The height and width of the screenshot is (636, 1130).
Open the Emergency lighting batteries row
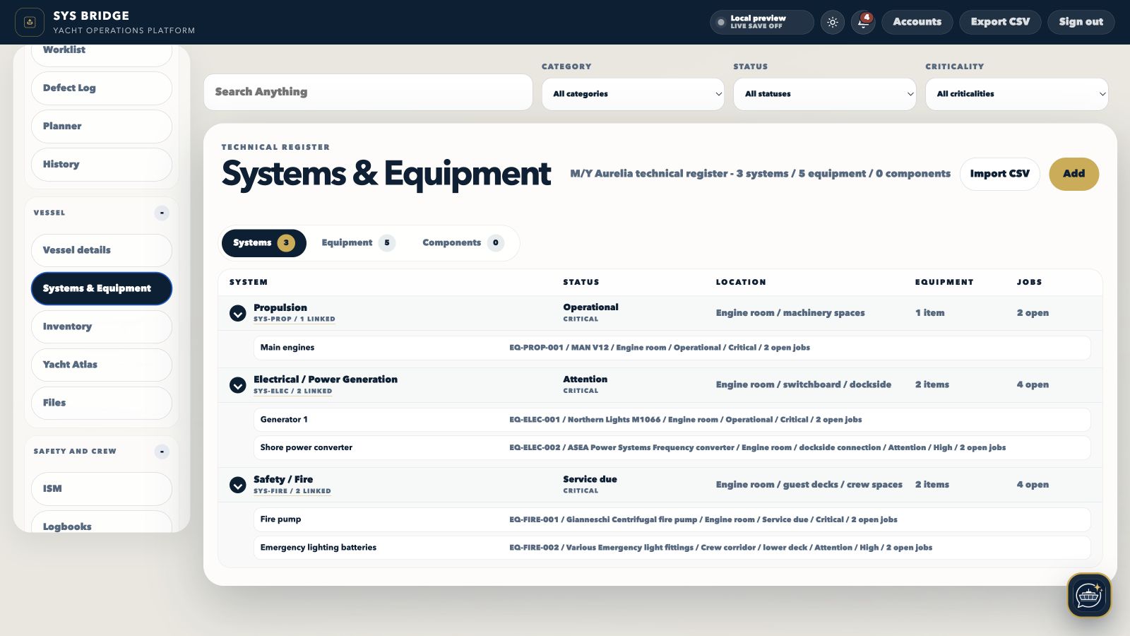[672, 548]
